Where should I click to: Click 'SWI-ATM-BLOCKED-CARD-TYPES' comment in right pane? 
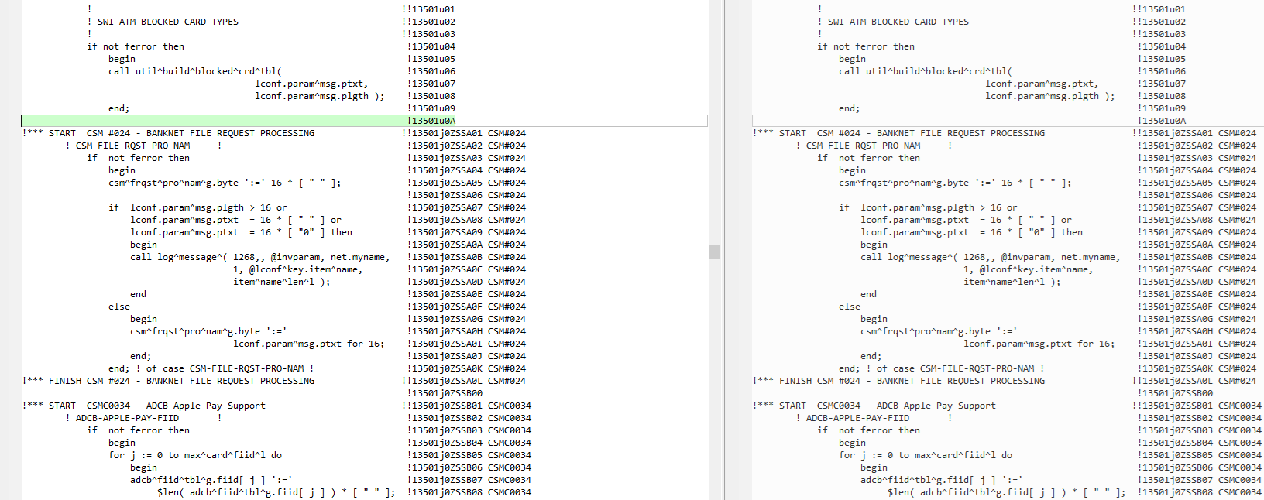pos(898,22)
